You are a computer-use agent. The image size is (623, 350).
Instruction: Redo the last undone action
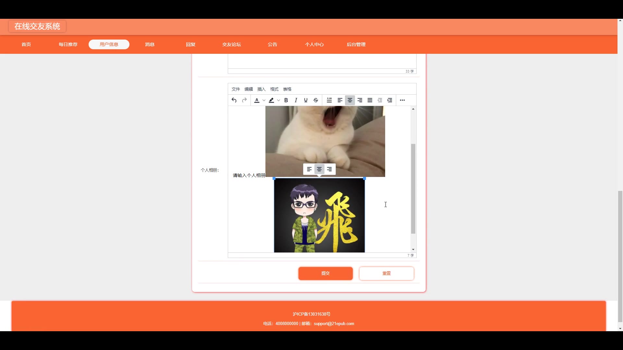244,100
